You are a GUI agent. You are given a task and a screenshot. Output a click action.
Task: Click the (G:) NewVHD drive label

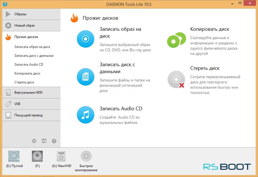62,166
